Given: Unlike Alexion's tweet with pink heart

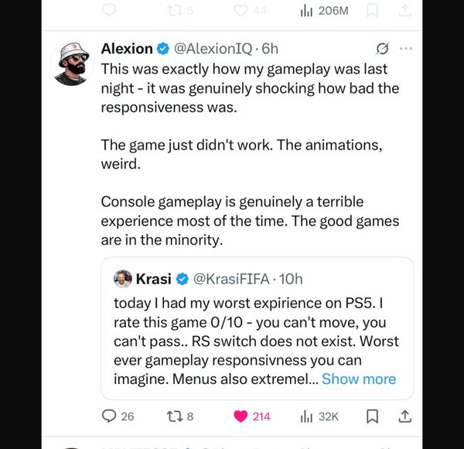Looking at the screenshot, I should tap(240, 416).
